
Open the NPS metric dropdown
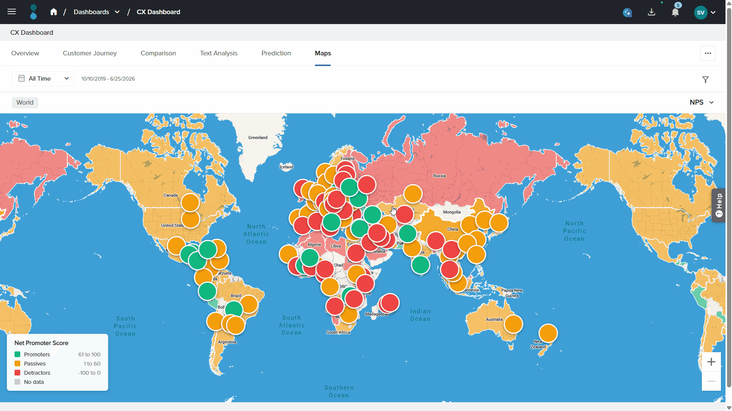[x=702, y=102]
